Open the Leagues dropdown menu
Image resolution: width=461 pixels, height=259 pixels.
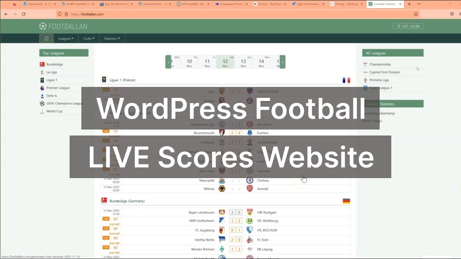coord(65,38)
